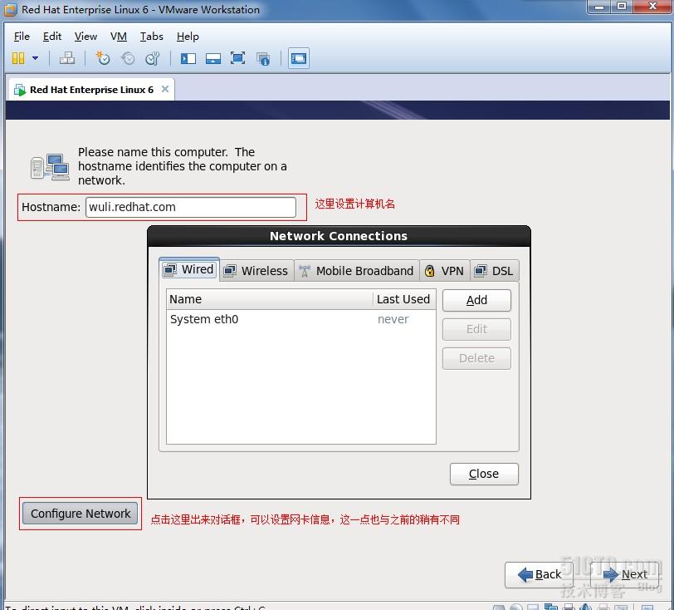Screen dimensions: 674x610
Task: Switch to the Wired tab
Action: pyautogui.click(x=189, y=269)
